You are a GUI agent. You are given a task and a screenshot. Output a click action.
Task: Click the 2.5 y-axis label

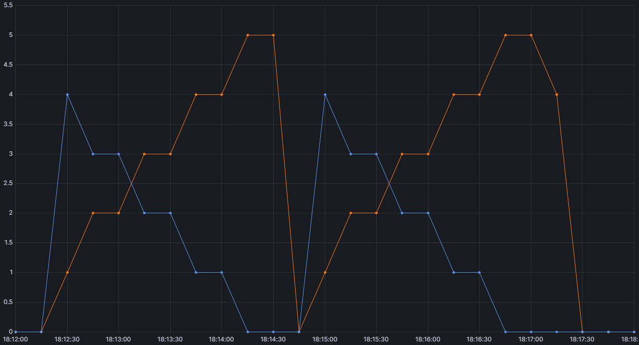tap(8, 183)
